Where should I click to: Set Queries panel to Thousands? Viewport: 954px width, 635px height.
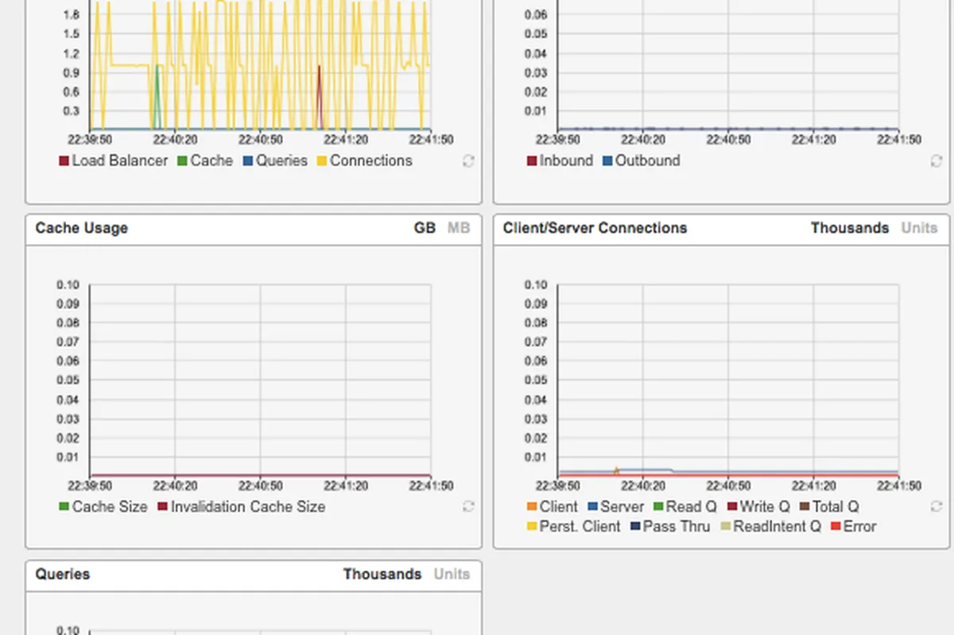point(382,574)
